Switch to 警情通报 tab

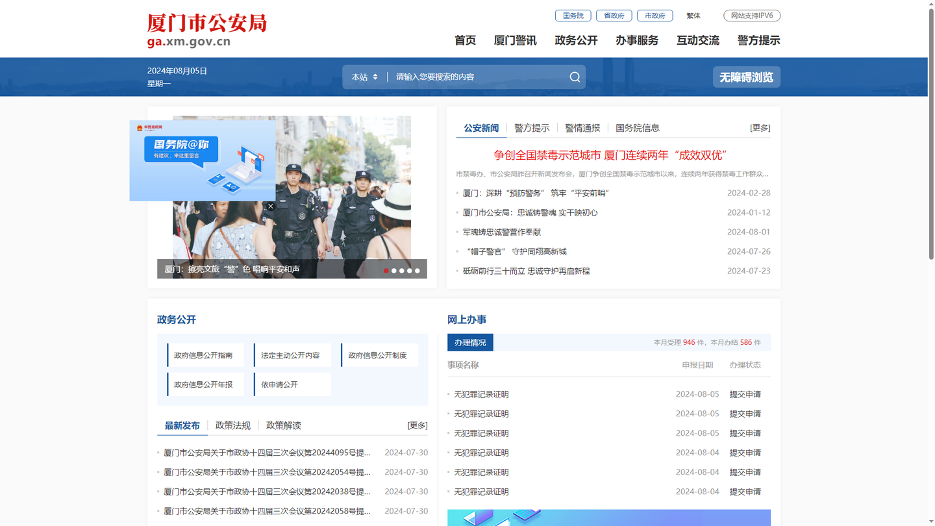(582, 128)
